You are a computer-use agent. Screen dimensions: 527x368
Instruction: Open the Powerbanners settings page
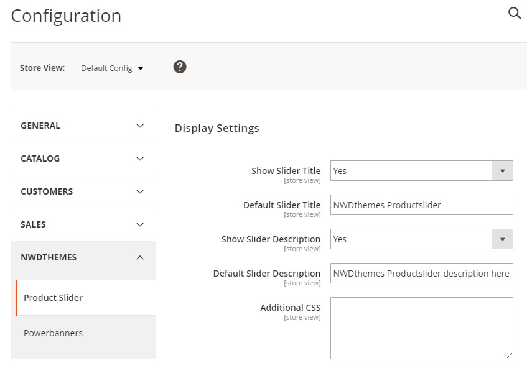point(54,333)
